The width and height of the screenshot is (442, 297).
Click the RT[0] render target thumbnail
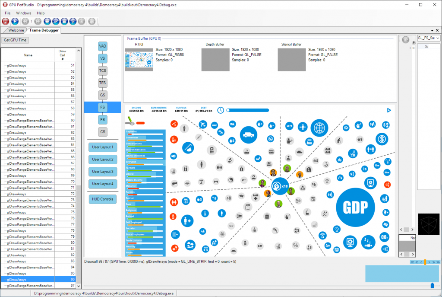(x=139, y=60)
